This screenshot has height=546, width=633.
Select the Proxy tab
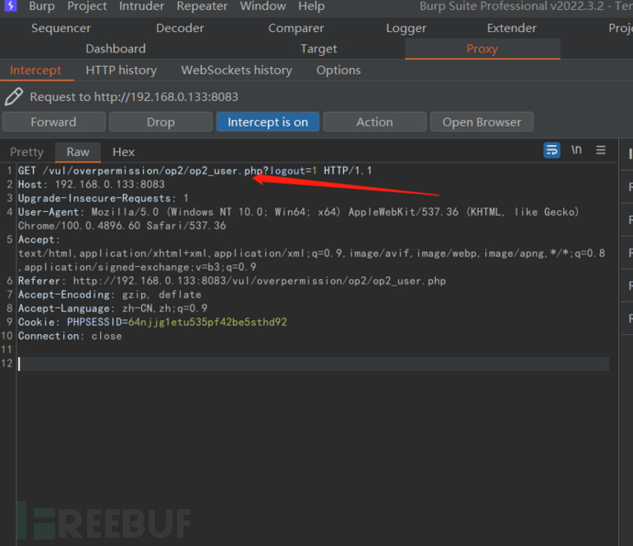482,49
